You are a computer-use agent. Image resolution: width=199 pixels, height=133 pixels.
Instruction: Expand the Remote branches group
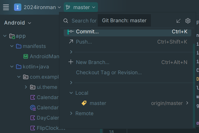point(71,113)
